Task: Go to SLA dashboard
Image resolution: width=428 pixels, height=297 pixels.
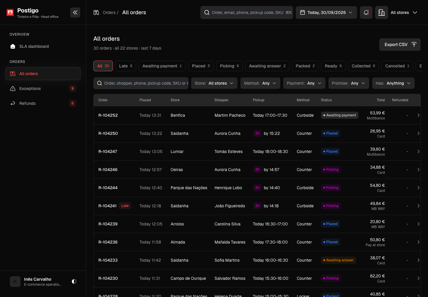Action: (x=43, y=46)
